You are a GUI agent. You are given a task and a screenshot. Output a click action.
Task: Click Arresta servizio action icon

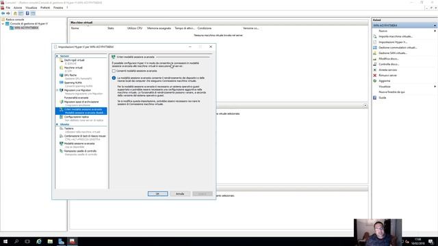point(375,70)
